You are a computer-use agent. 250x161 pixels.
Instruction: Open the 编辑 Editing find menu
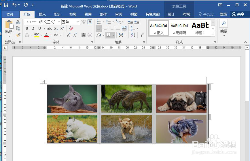click(224, 28)
